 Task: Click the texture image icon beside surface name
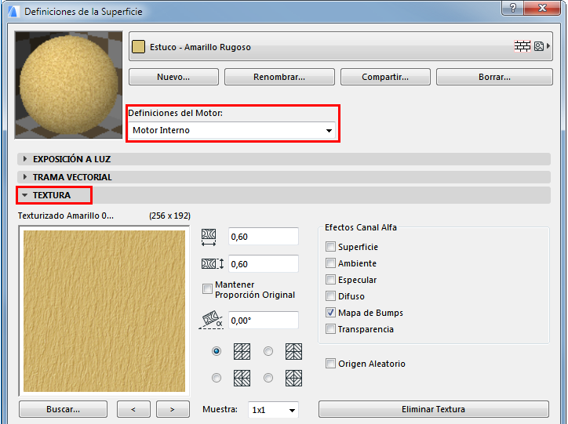539,46
